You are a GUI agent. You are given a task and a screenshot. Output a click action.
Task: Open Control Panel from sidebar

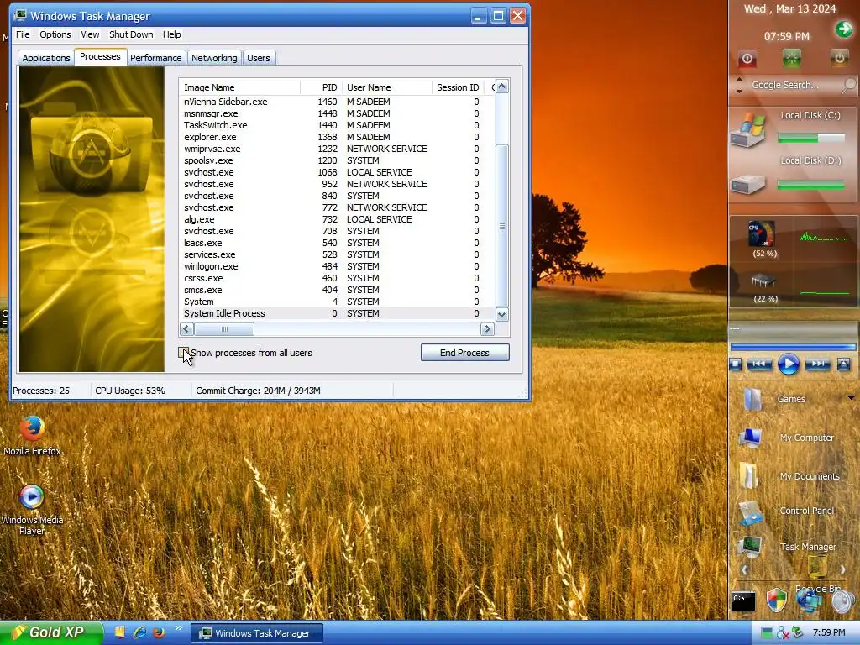click(x=750, y=512)
